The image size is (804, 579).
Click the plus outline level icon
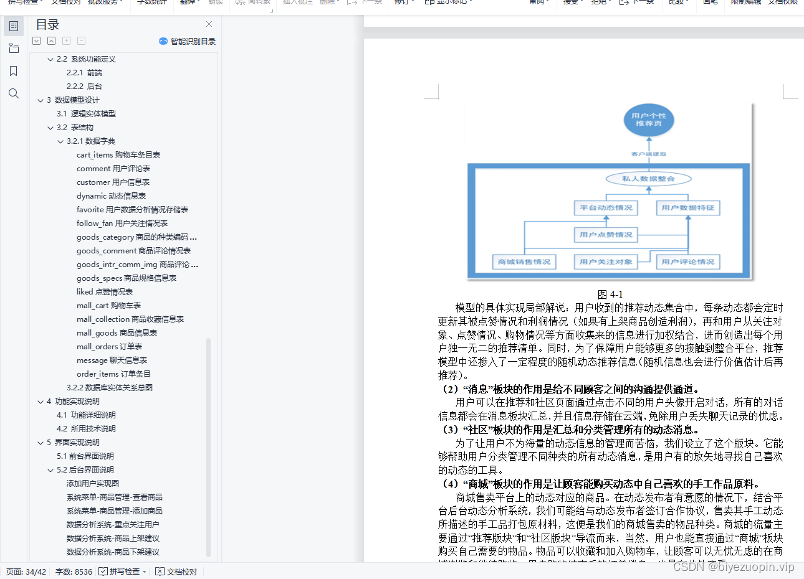click(67, 41)
